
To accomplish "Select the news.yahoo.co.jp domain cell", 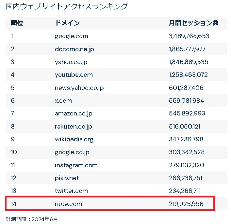I will [79, 88].
